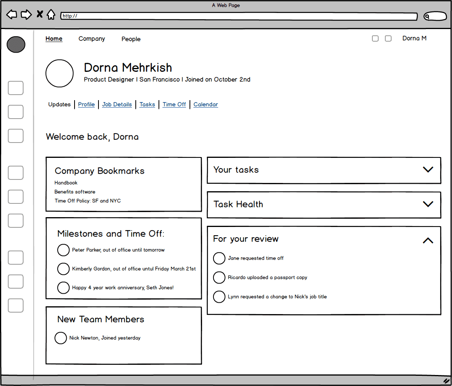Click the browser window resize grip

447,381
